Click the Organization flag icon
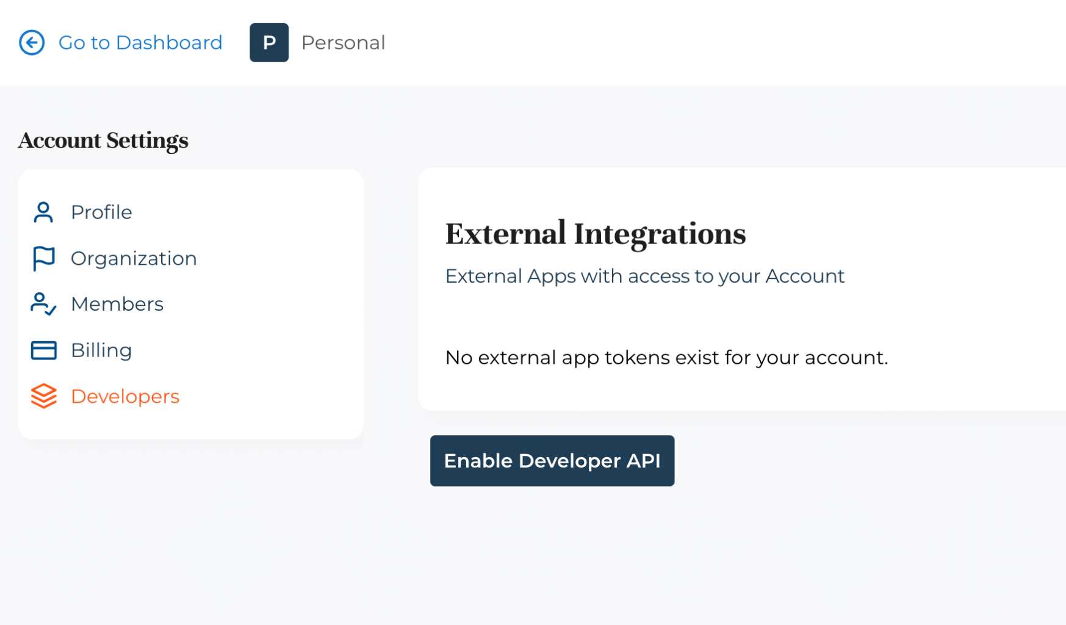The height and width of the screenshot is (625, 1066). point(43,259)
